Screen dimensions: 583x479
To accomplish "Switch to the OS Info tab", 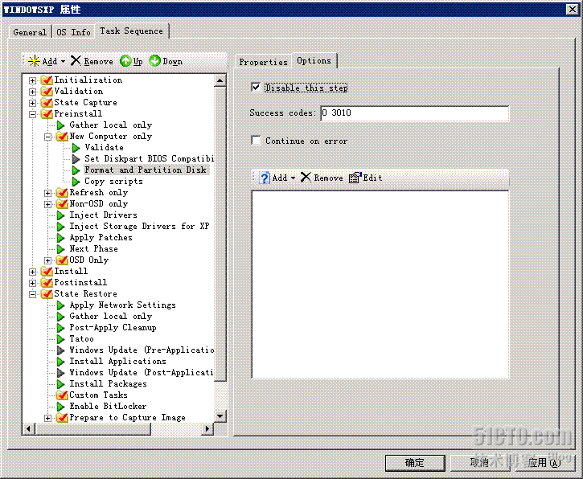I will [x=73, y=32].
